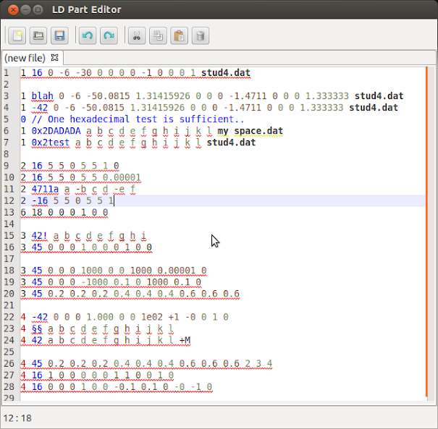Close the "(new file)" tab

(54, 56)
